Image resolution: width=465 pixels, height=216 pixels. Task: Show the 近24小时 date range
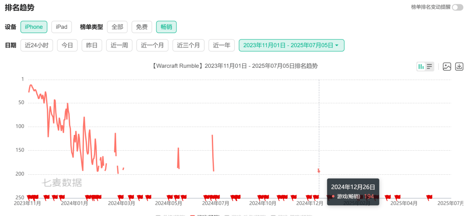[x=37, y=45]
